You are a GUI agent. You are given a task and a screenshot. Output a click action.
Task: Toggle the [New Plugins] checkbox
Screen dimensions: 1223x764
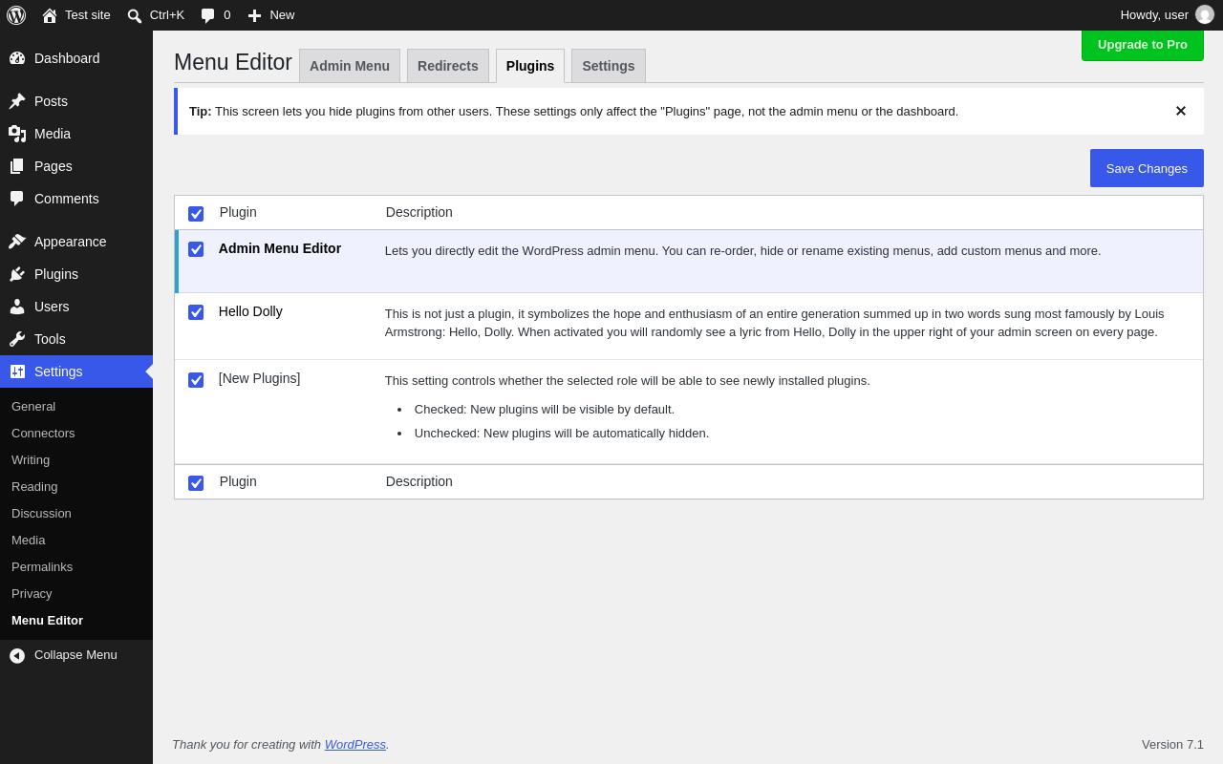tap(196, 380)
